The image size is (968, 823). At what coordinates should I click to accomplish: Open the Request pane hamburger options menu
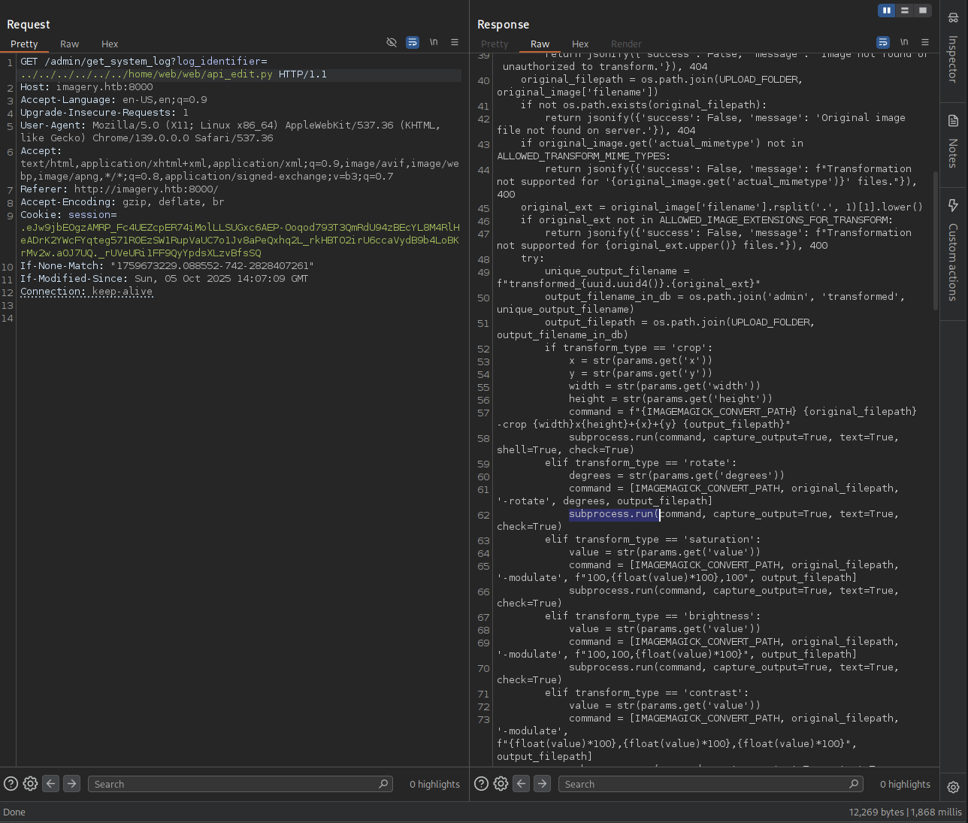click(x=455, y=43)
